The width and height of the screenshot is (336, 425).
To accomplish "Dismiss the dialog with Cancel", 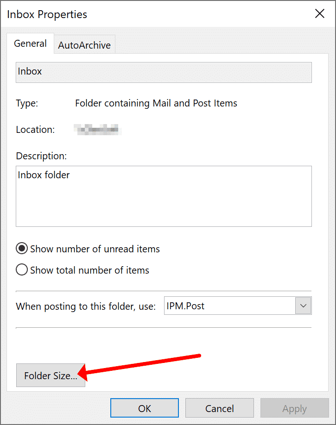I will coord(219,408).
